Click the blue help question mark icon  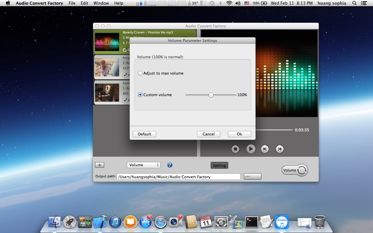pyautogui.click(x=170, y=165)
